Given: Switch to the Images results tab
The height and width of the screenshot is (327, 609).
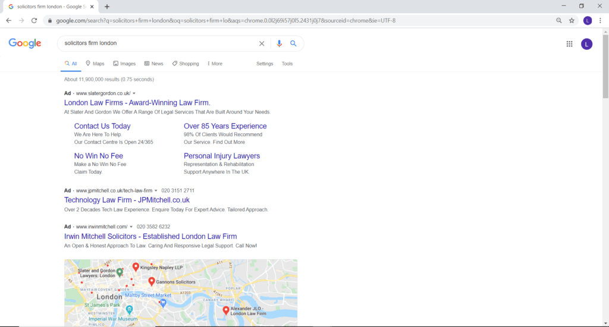Looking at the screenshot, I should (x=124, y=64).
